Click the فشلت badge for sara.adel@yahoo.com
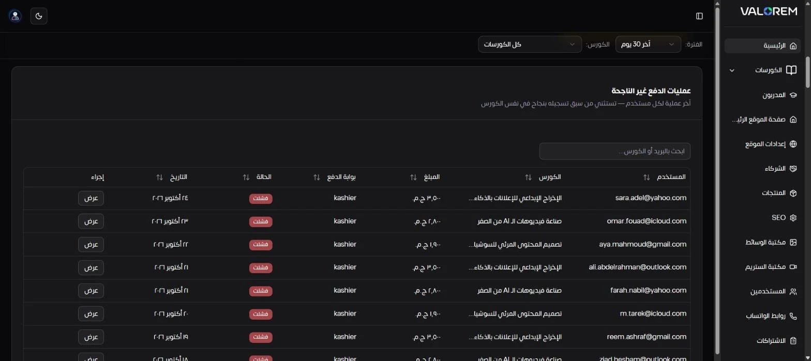811x361 pixels. point(261,199)
